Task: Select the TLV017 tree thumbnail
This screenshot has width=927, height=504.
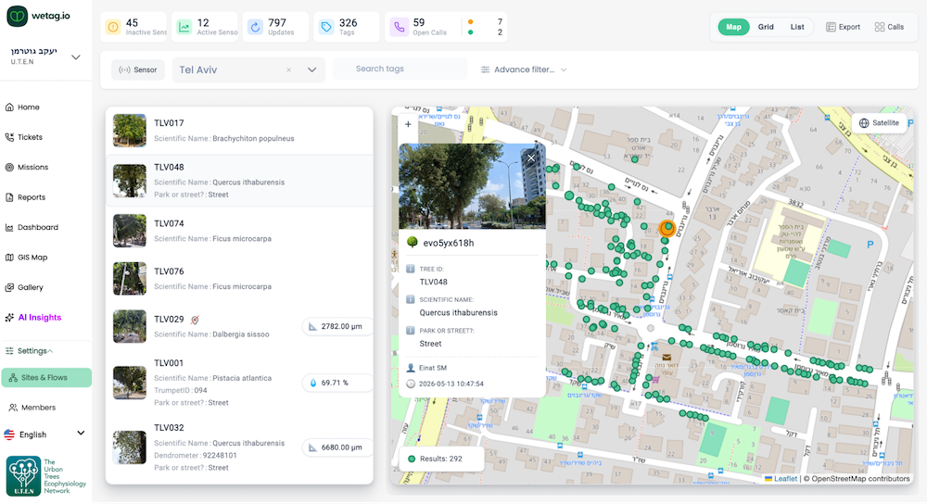Action: click(x=130, y=131)
